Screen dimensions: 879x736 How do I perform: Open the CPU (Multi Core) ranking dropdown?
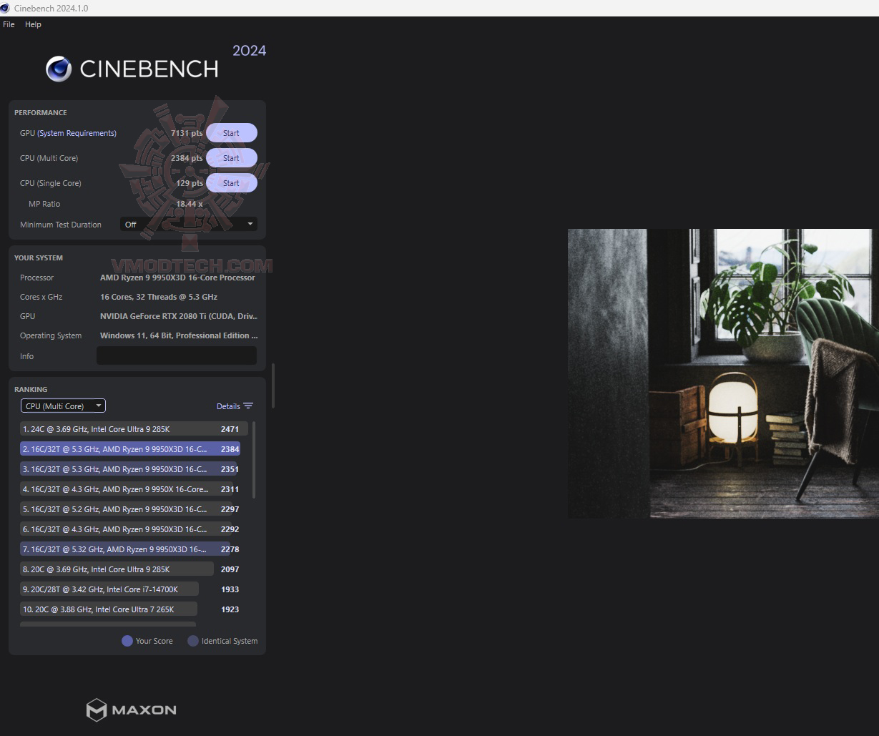[63, 406]
